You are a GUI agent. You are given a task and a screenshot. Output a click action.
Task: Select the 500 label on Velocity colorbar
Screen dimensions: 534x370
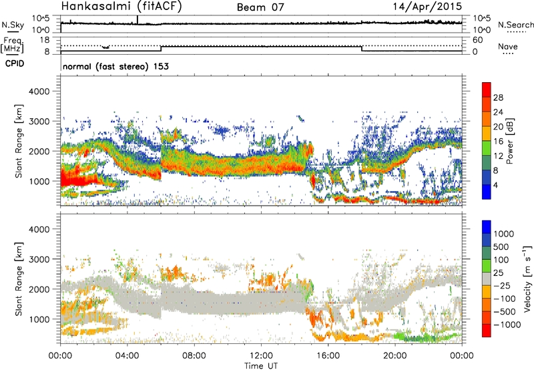coord(501,246)
